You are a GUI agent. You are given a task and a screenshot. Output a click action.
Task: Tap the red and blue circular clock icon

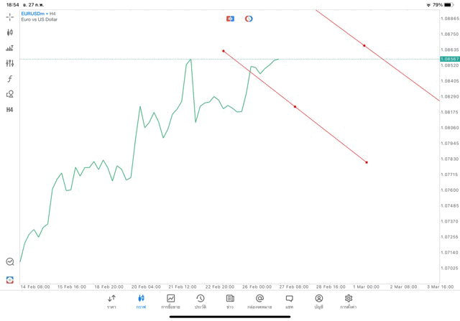pos(249,19)
